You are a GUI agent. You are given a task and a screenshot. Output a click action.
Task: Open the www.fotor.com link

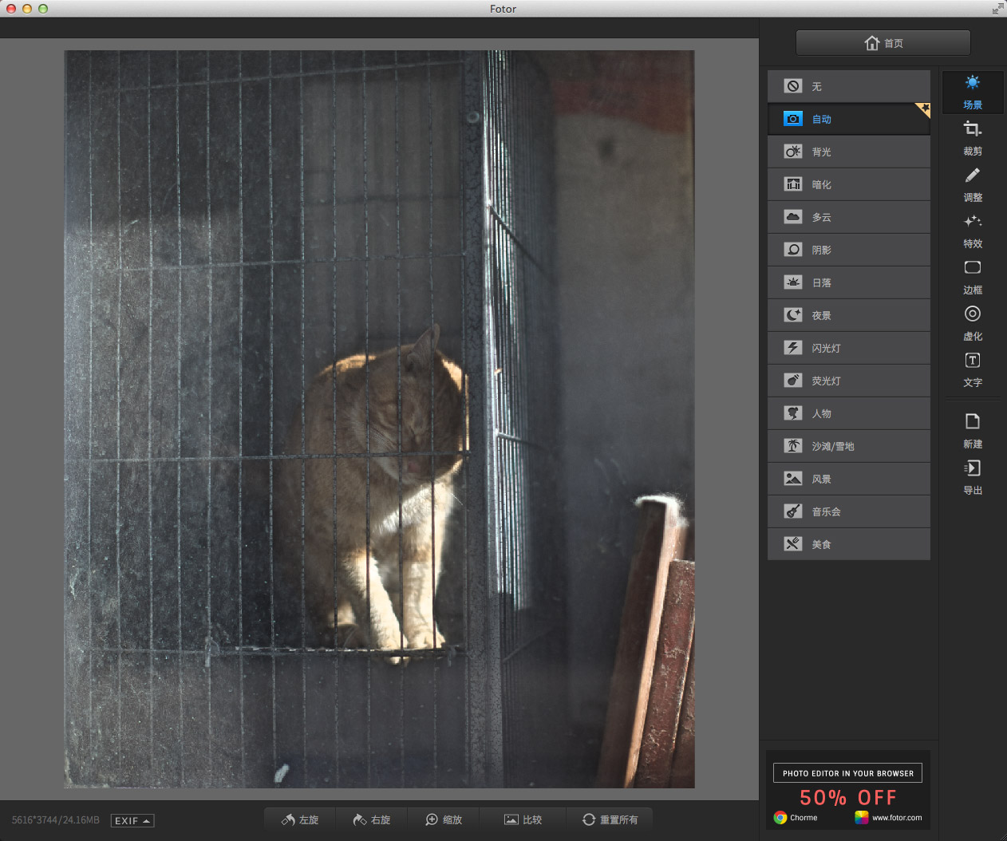(x=888, y=817)
